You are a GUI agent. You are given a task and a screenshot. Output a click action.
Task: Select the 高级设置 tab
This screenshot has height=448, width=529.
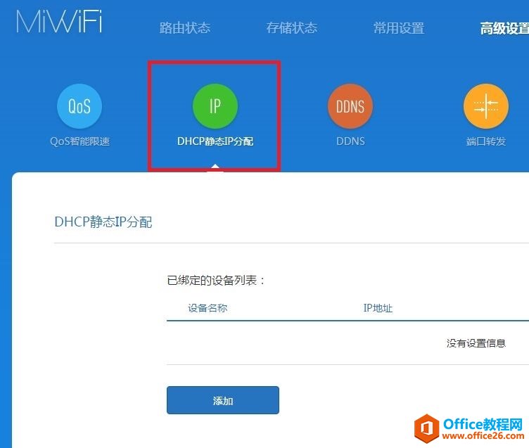504,28
